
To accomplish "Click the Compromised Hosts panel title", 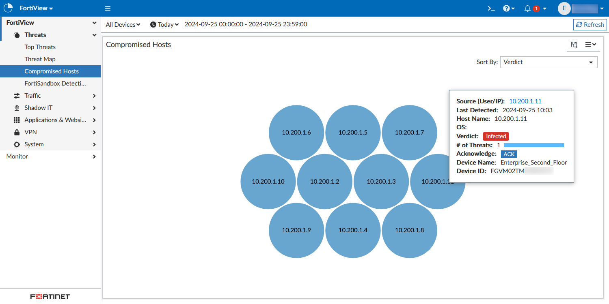I will pos(138,45).
